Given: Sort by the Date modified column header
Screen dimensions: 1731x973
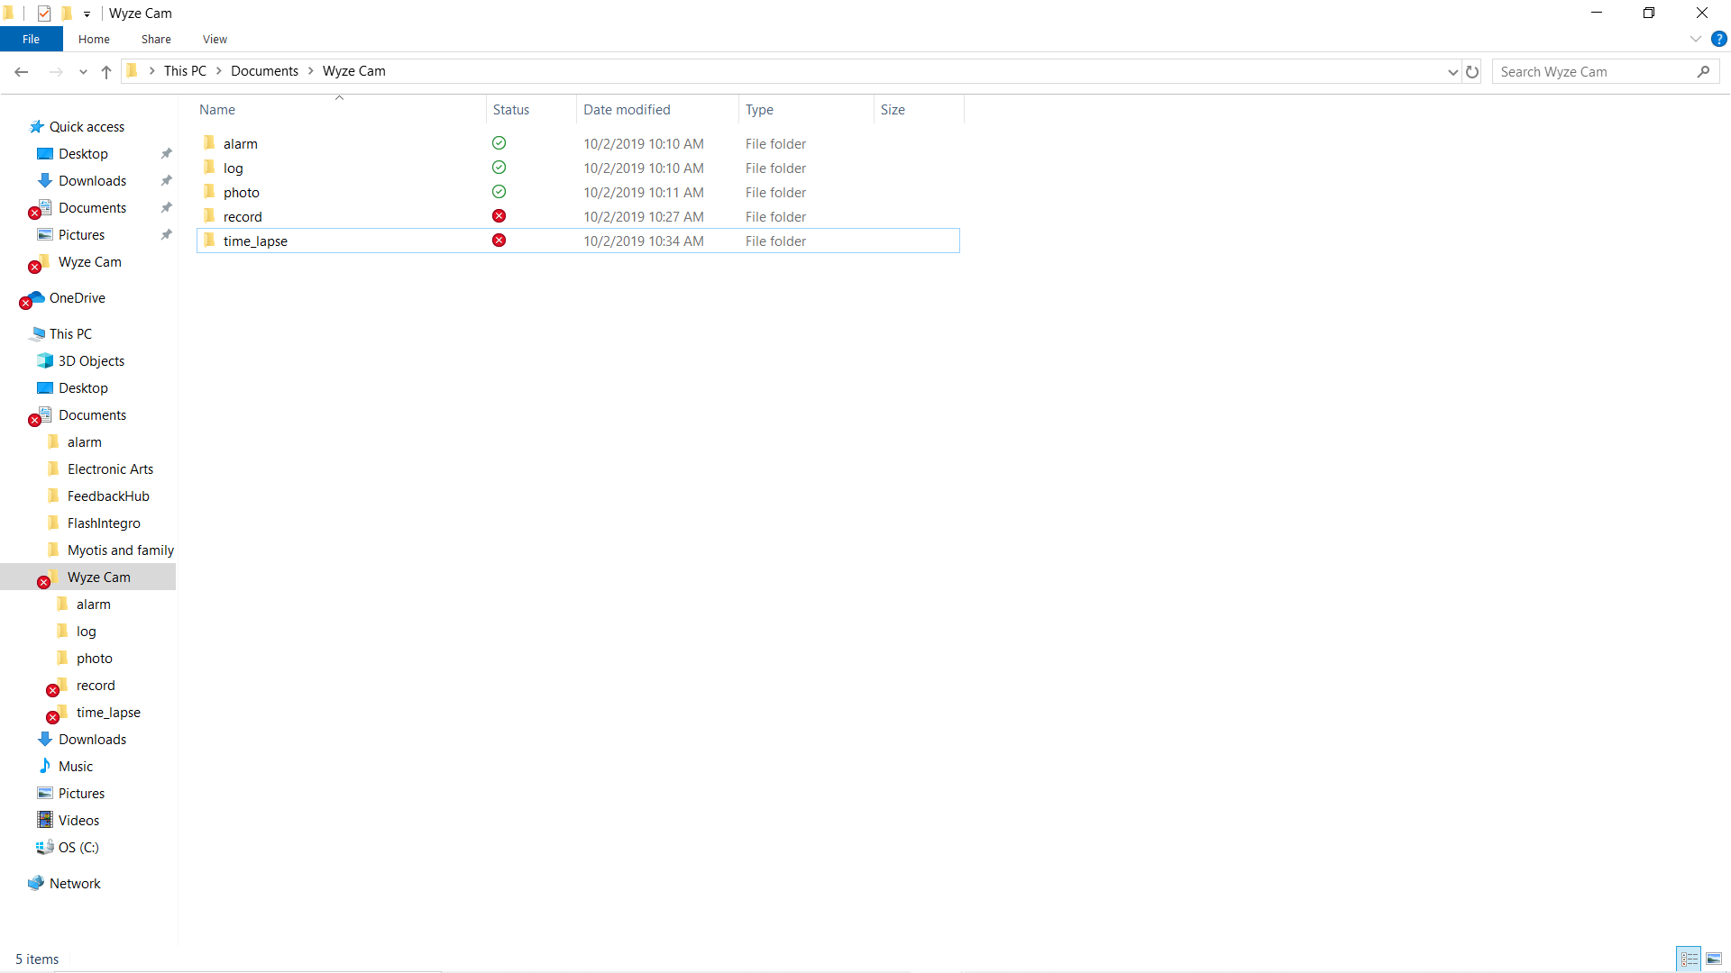Looking at the screenshot, I should (627, 110).
